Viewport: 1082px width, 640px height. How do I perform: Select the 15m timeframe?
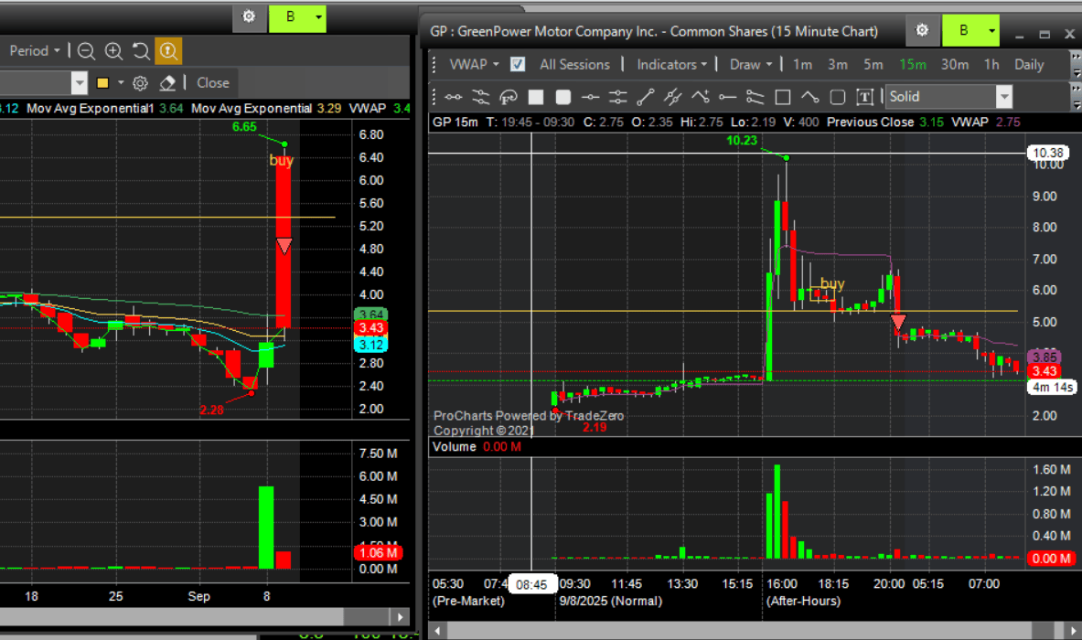coord(912,64)
